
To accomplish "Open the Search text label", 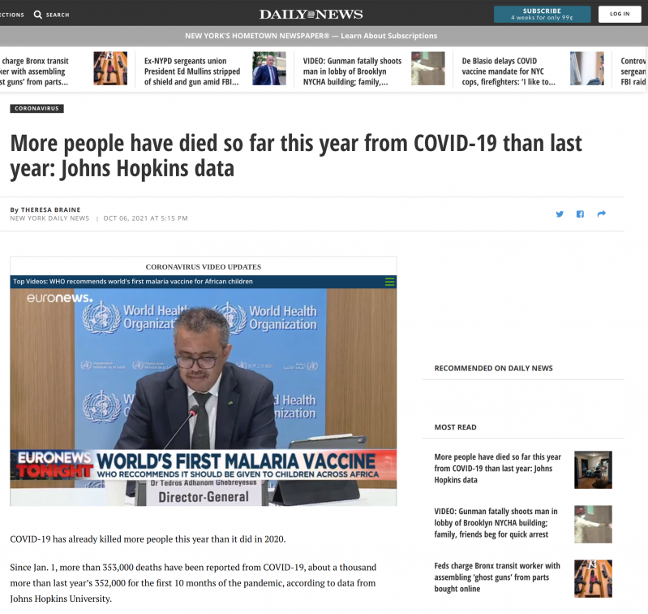I will [58, 15].
